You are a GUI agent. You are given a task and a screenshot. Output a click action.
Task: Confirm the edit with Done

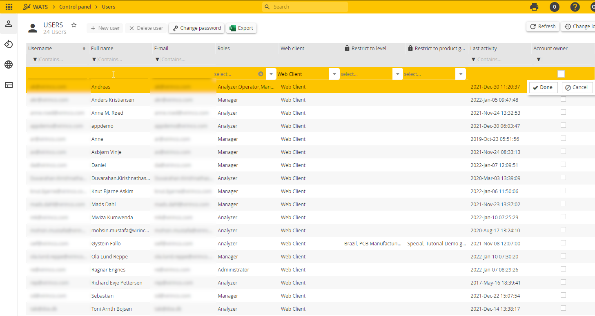pyautogui.click(x=543, y=87)
